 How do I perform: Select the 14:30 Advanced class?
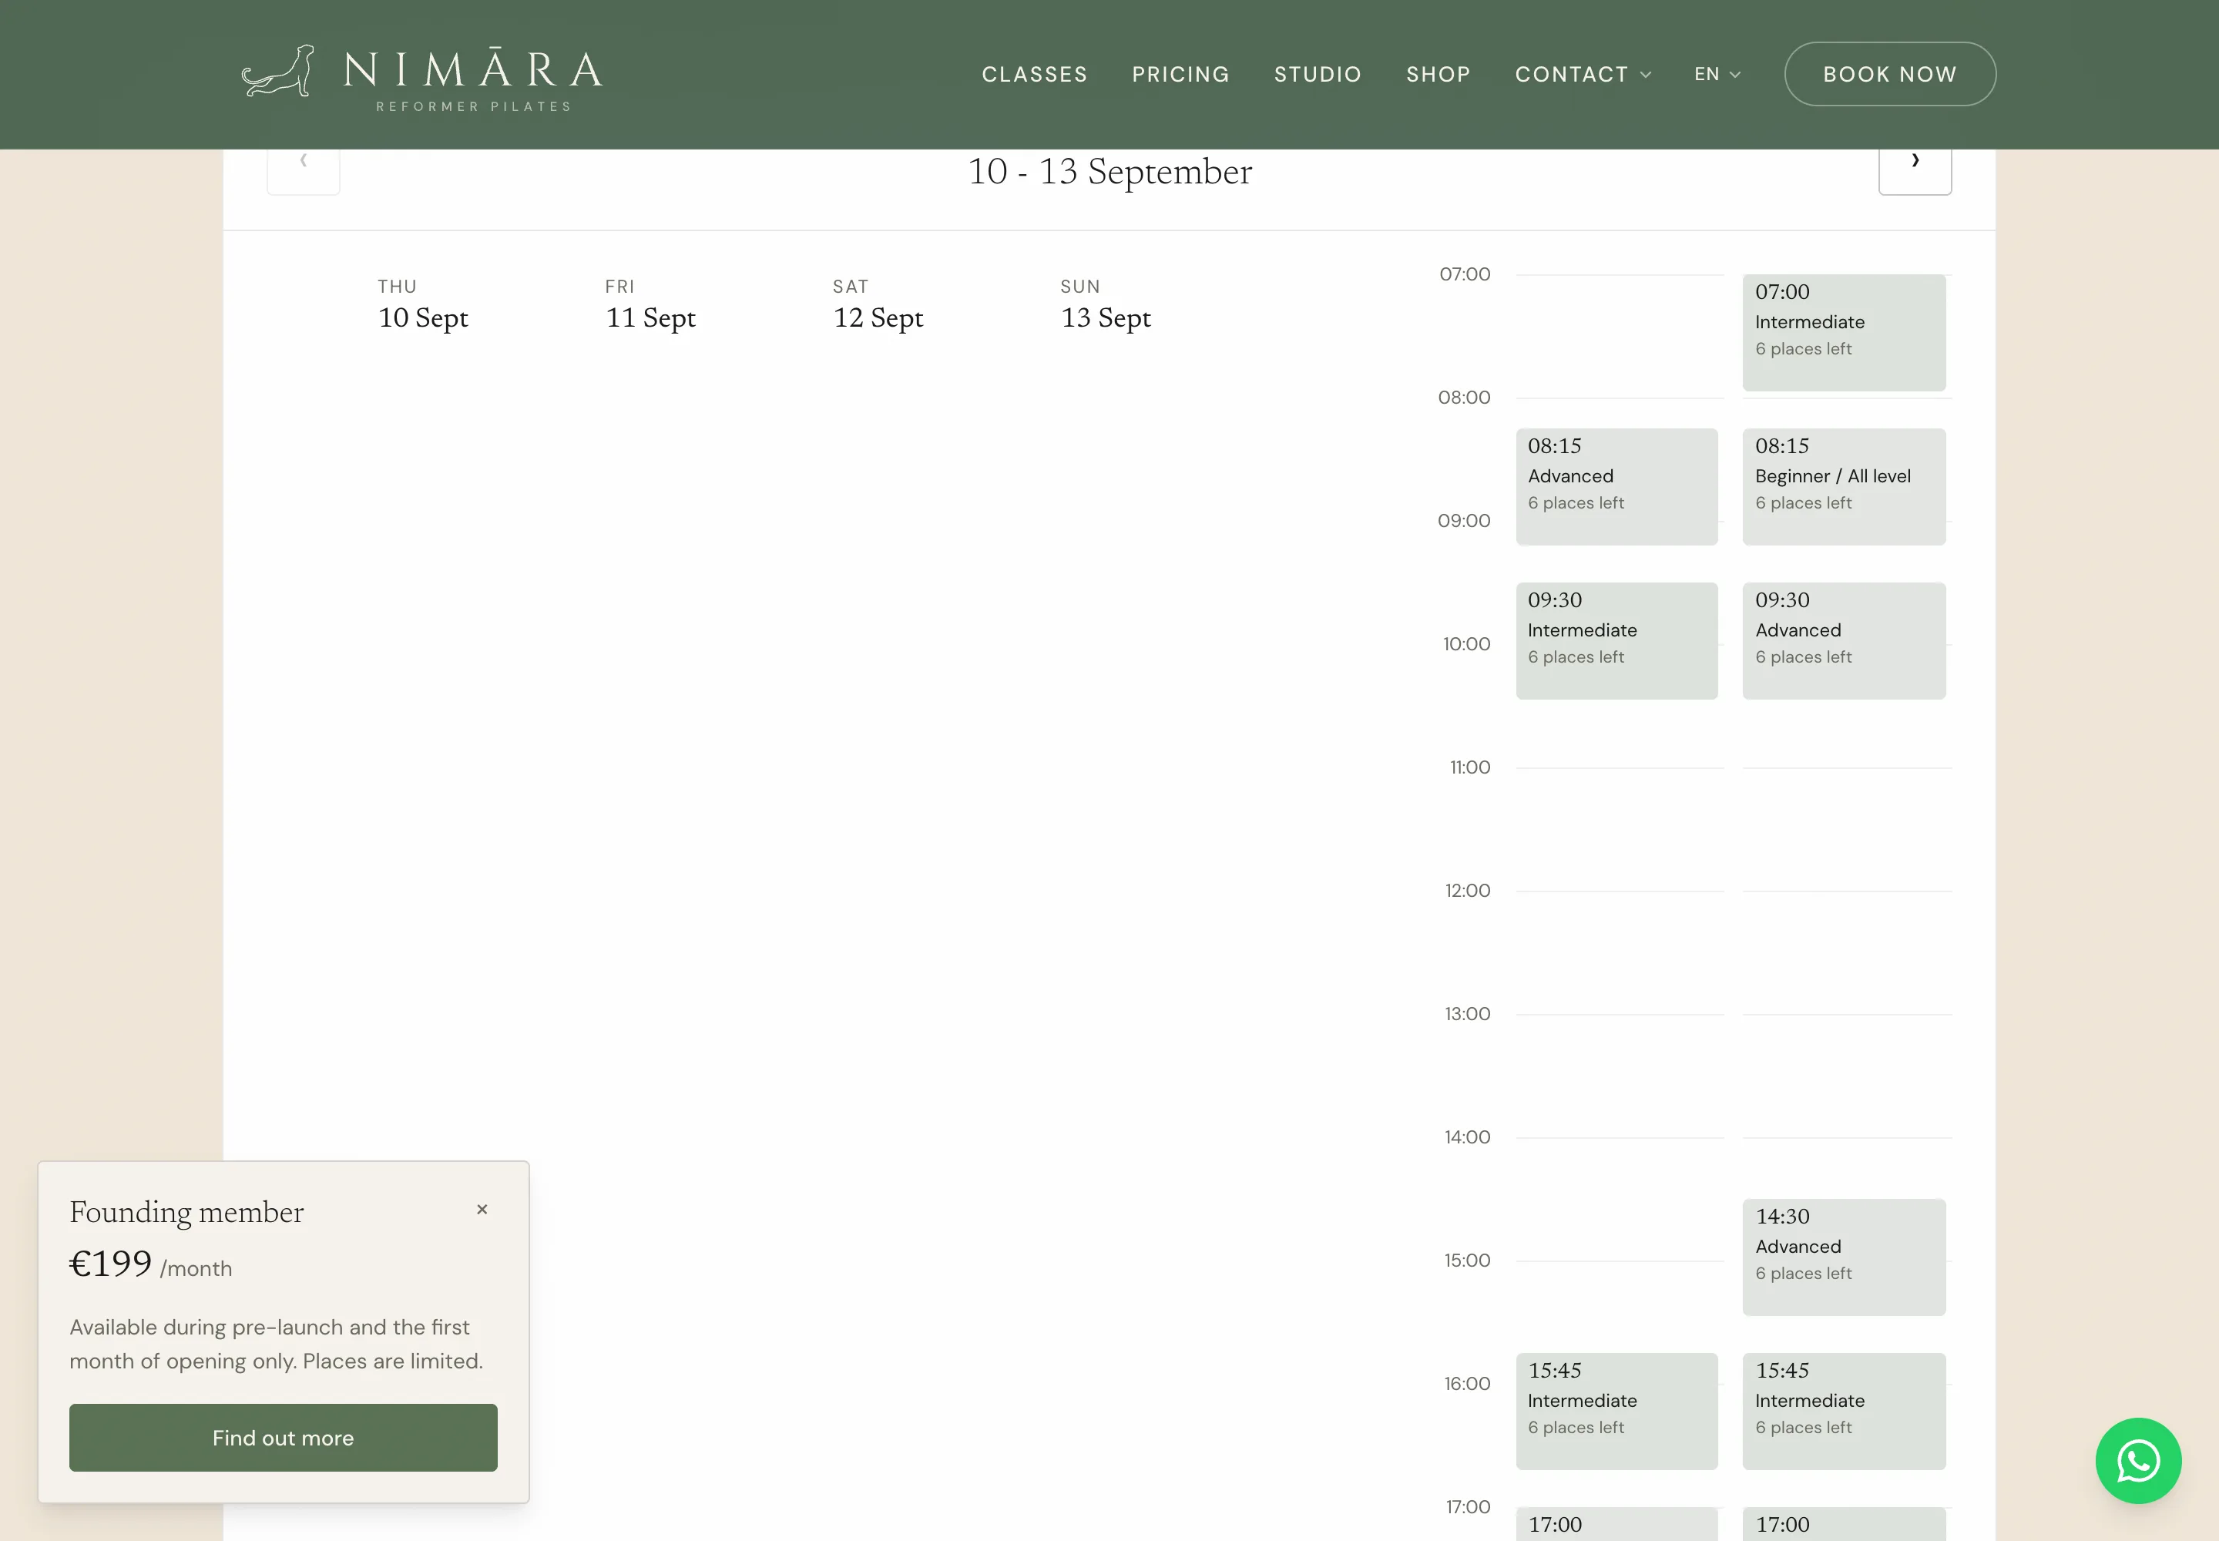click(1843, 1257)
